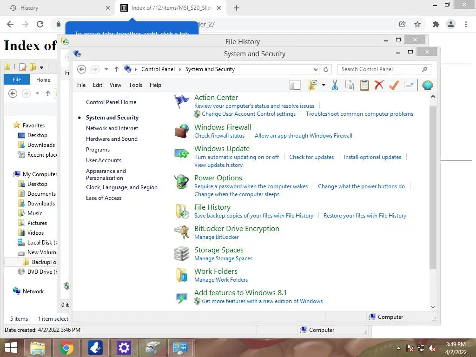Click the layout pane toolbar icon
Viewport: 476px width, 357px height.
click(x=295, y=86)
